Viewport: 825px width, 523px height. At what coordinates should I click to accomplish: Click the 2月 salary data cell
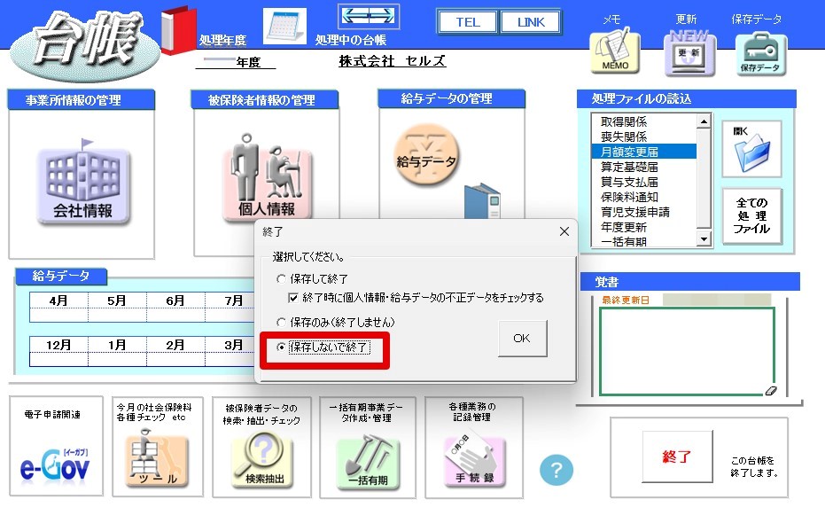coord(175,359)
